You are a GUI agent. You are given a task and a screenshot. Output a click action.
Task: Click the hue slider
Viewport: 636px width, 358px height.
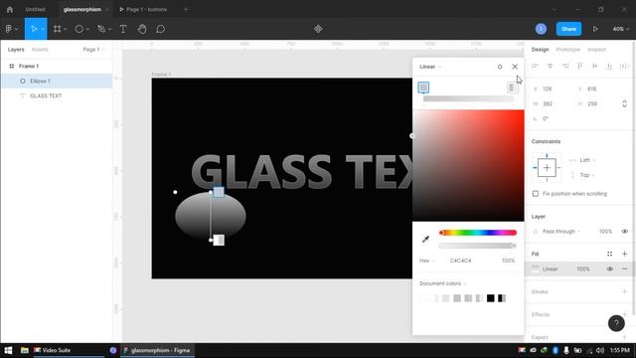(478, 233)
